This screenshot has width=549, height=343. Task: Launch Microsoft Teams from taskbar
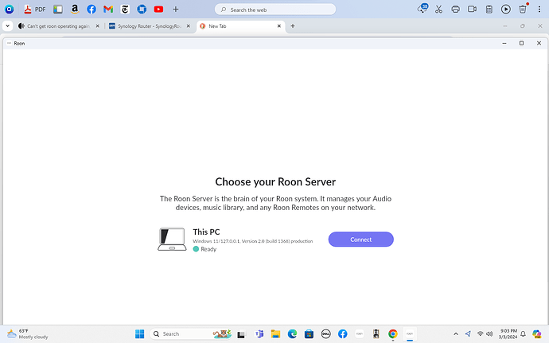click(259, 334)
